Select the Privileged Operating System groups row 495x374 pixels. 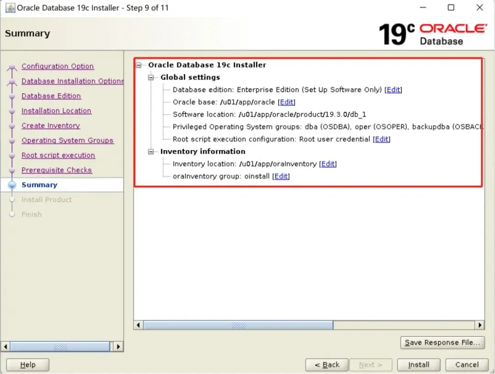[x=327, y=127]
